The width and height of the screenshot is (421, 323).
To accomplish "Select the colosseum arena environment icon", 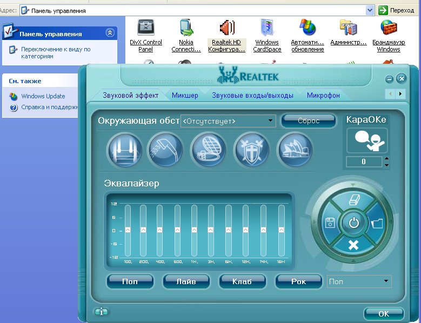I will [208, 150].
